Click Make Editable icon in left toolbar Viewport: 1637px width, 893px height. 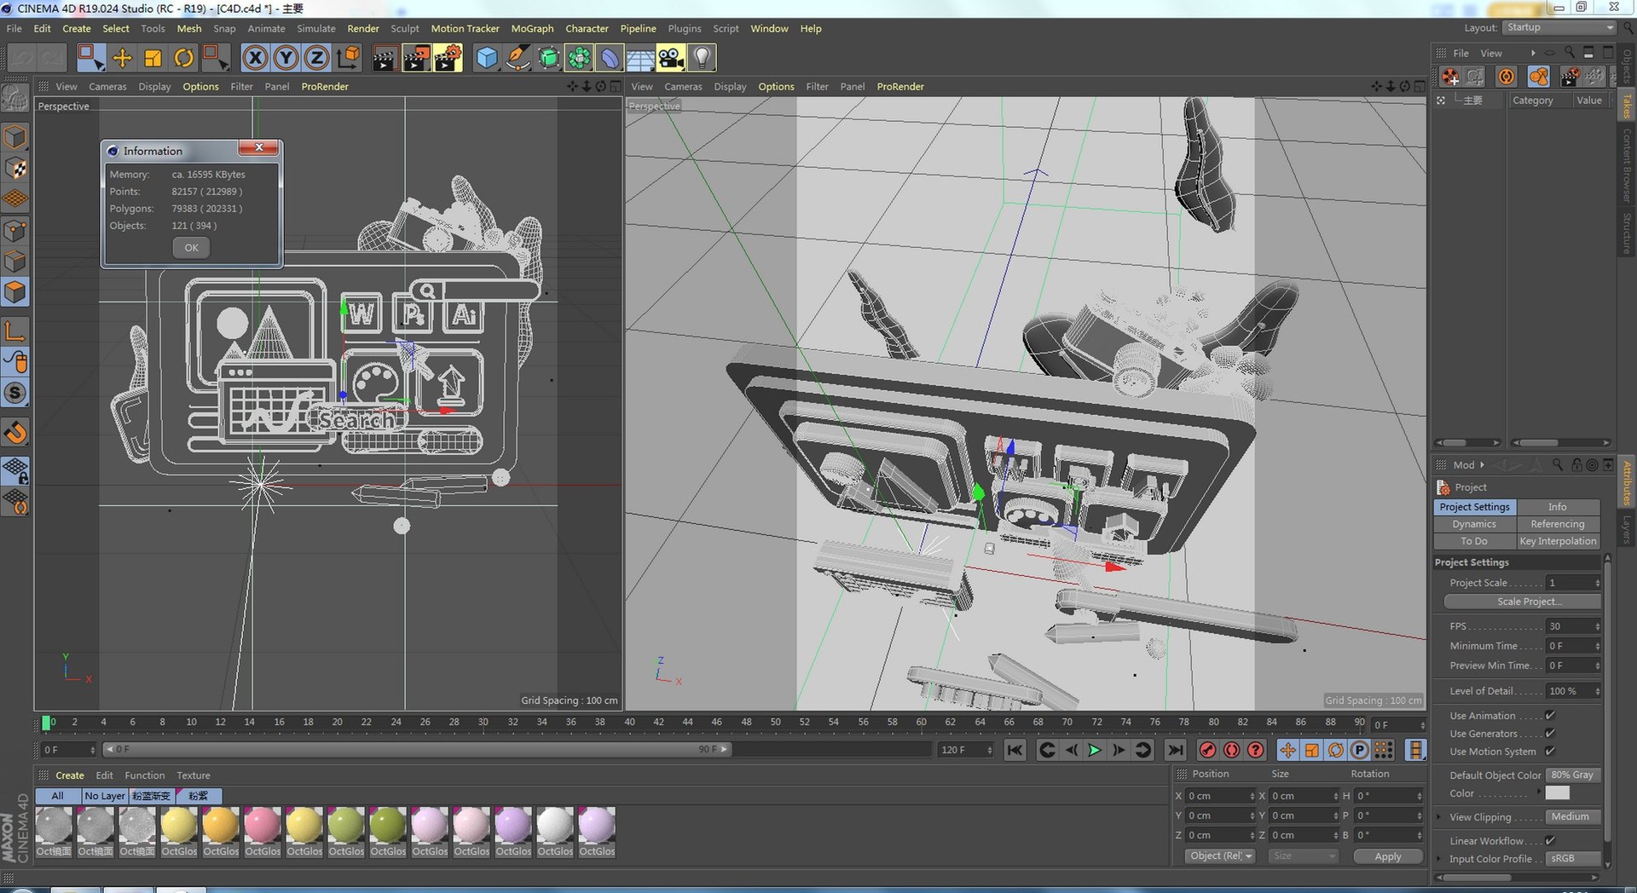15,98
